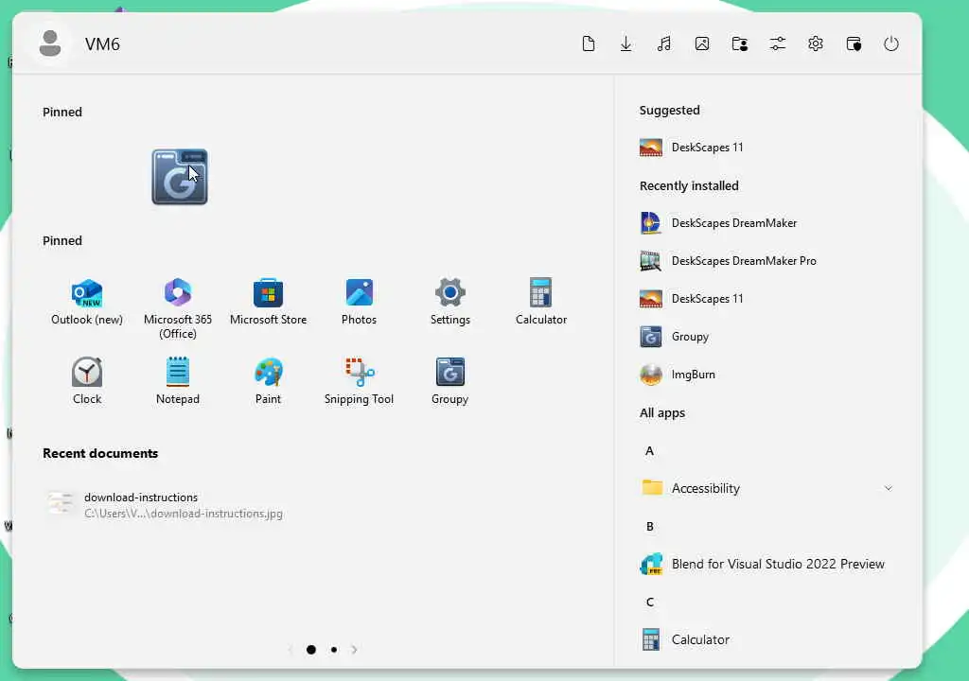This screenshot has width=969, height=681.
Task: Click the Recently installed heading
Action: [689, 185]
